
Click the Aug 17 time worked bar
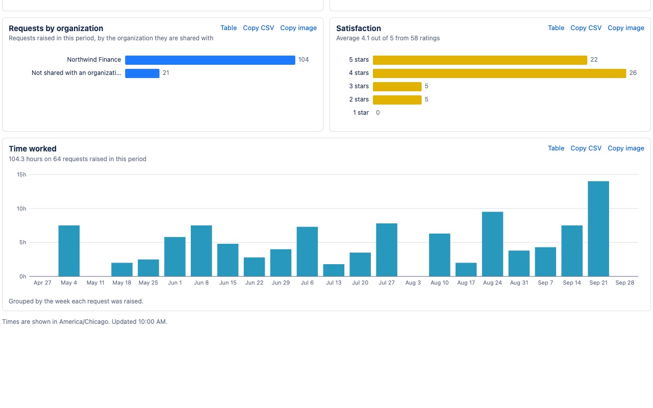pos(466,269)
